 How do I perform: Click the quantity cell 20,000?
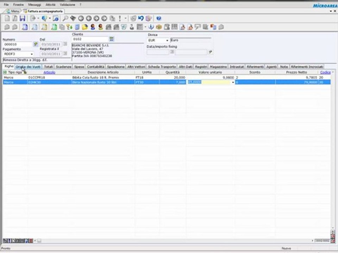(x=173, y=77)
